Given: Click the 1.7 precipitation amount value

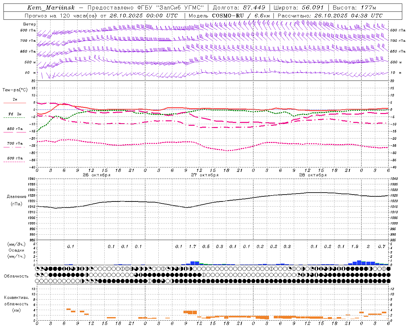Looking at the screenshot, I should (x=192, y=246).
